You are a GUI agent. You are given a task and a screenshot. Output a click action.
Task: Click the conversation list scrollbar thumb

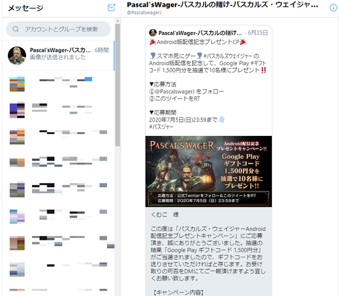point(117,85)
